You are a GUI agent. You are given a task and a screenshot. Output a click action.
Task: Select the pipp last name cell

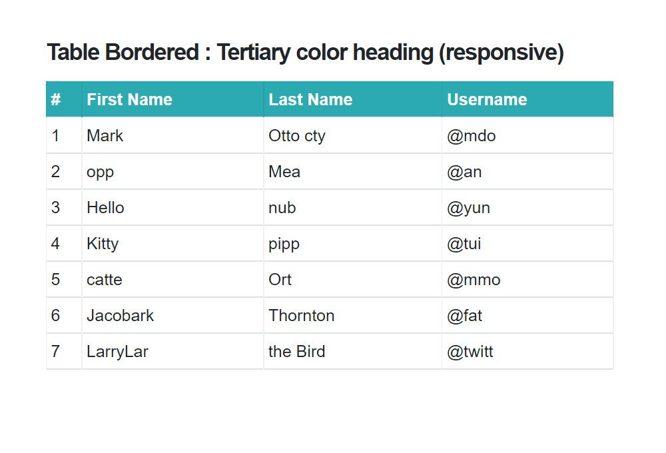(352, 244)
